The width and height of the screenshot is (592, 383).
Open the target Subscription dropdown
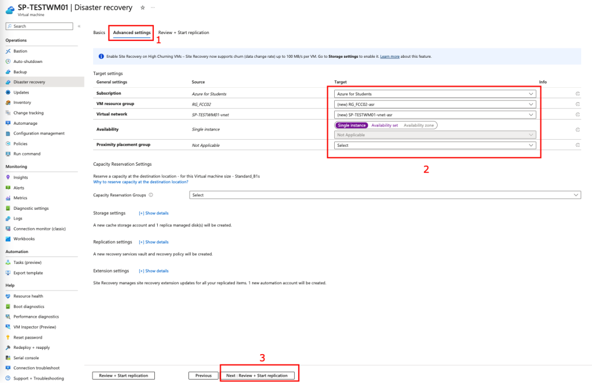point(435,94)
